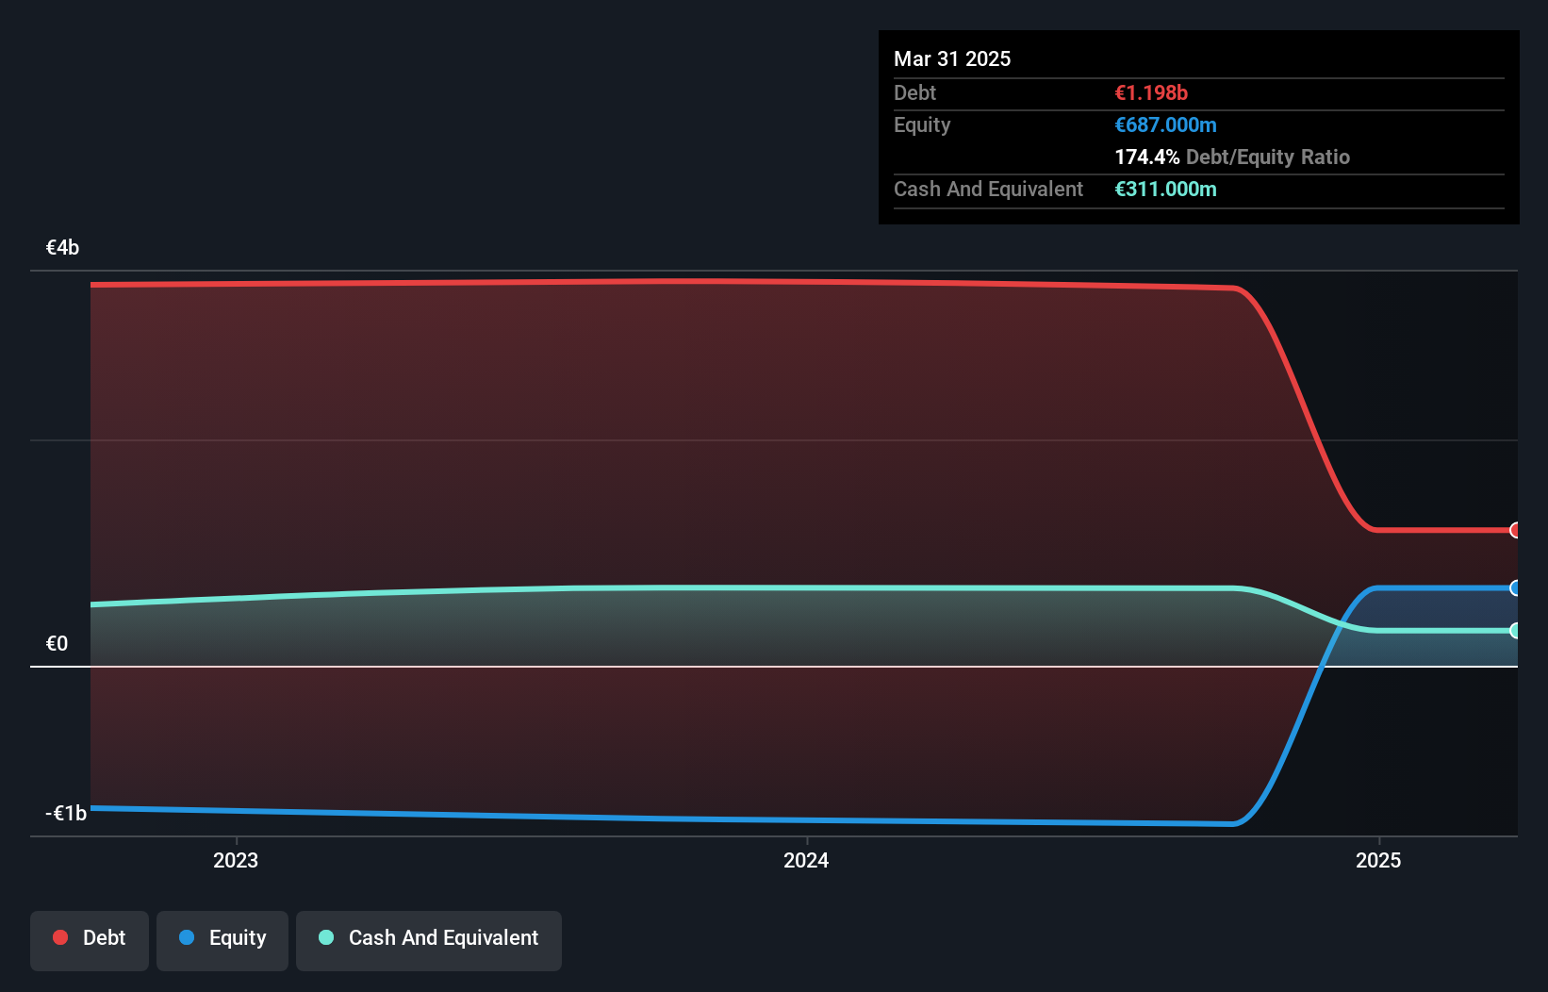Click the €311.000m cash value

(1165, 189)
